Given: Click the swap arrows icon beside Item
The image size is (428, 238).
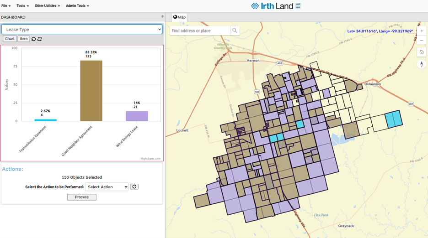Looking at the screenshot, I should click(40, 39).
